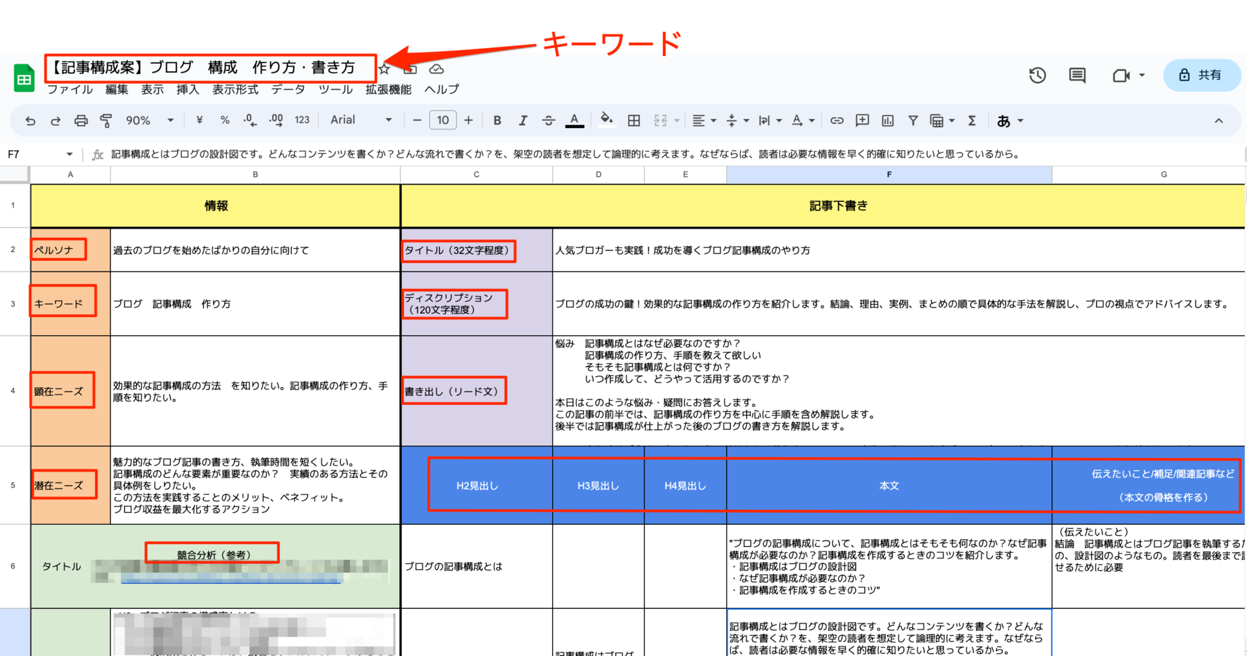
Task: Click the 共有 share button
Action: [1202, 75]
